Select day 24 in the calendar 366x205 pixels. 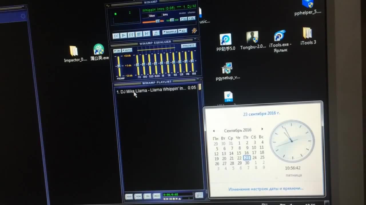pyautogui.click(x=254, y=157)
